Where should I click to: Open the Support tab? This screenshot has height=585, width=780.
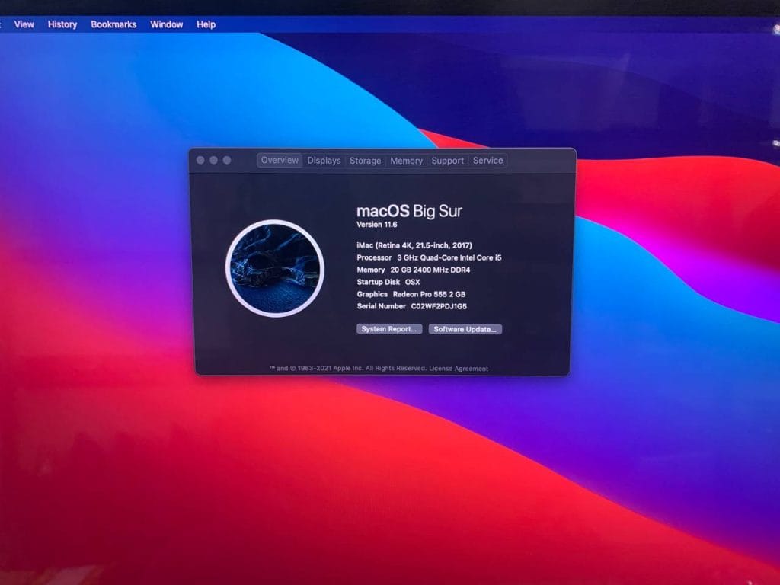pyautogui.click(x=447, y=161)
